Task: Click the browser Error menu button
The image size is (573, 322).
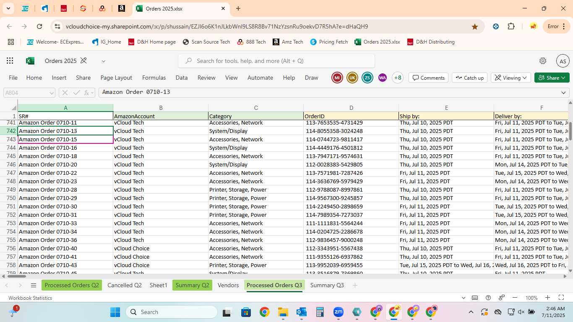Action: tap(557, 26)
